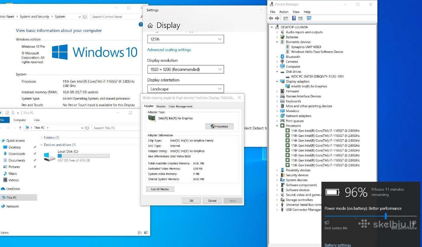Image resolution: width=422 pixels, height=247 pixels.
Task: Open Help menu in Device Manager
Action: point(307,12)
